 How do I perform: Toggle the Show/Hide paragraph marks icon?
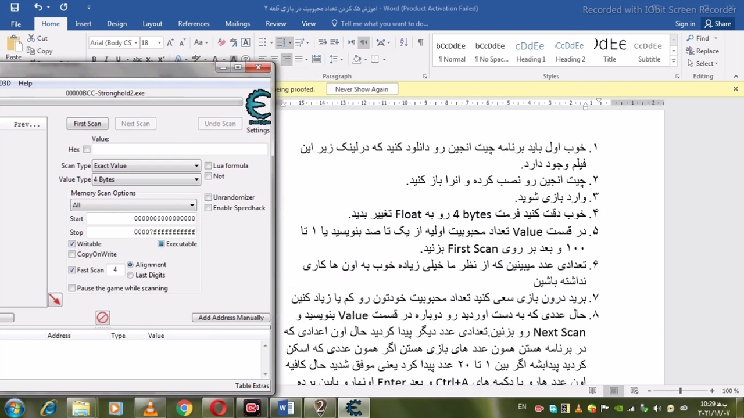(x=420, y=42)
